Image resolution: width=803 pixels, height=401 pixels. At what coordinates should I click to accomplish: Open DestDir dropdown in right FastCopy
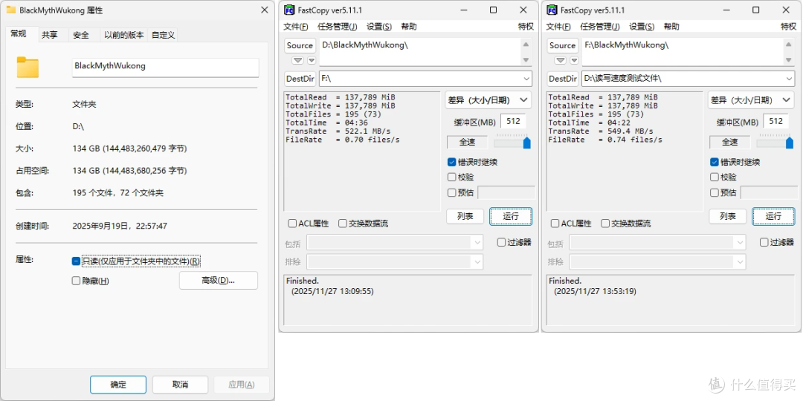[x=789, y=79]
